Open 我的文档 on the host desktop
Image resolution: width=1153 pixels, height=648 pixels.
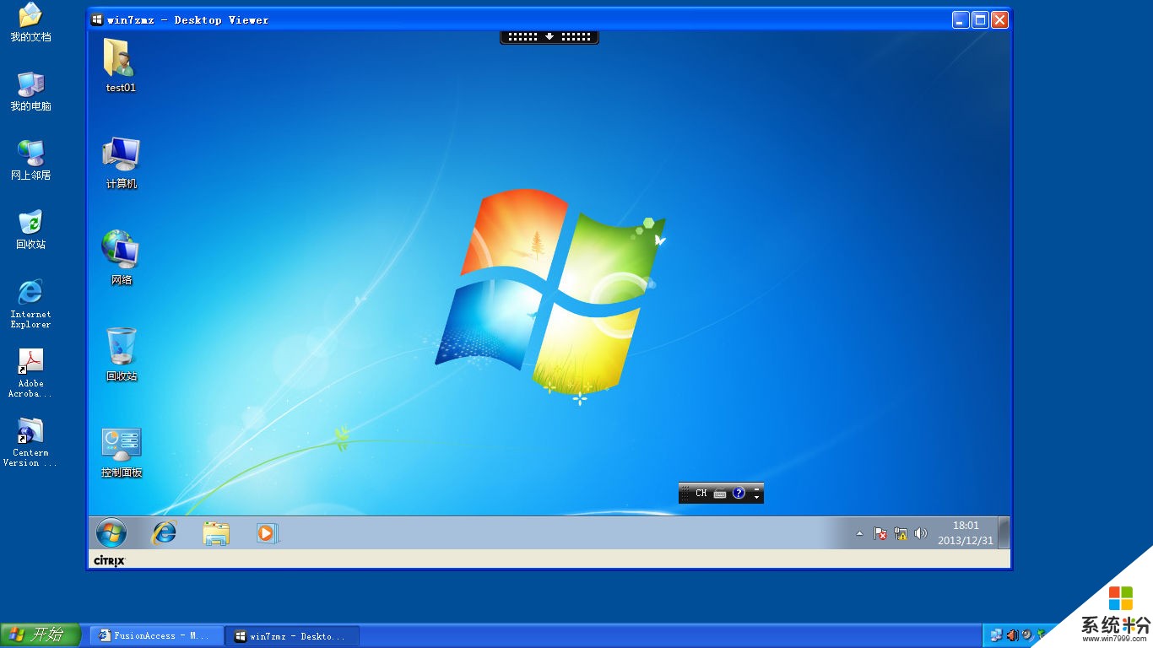click(x=30, y=22)
